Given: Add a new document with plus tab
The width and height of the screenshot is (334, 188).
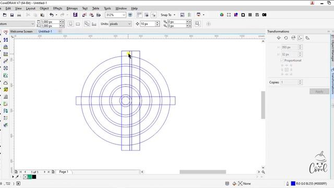Looking at the screenshot, I should click(59, 31).
